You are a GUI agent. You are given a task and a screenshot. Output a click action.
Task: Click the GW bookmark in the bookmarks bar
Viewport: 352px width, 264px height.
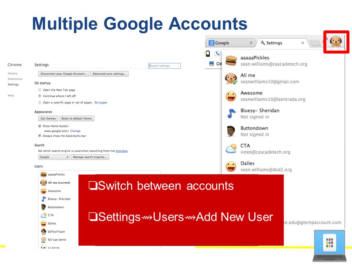[215, 64]
